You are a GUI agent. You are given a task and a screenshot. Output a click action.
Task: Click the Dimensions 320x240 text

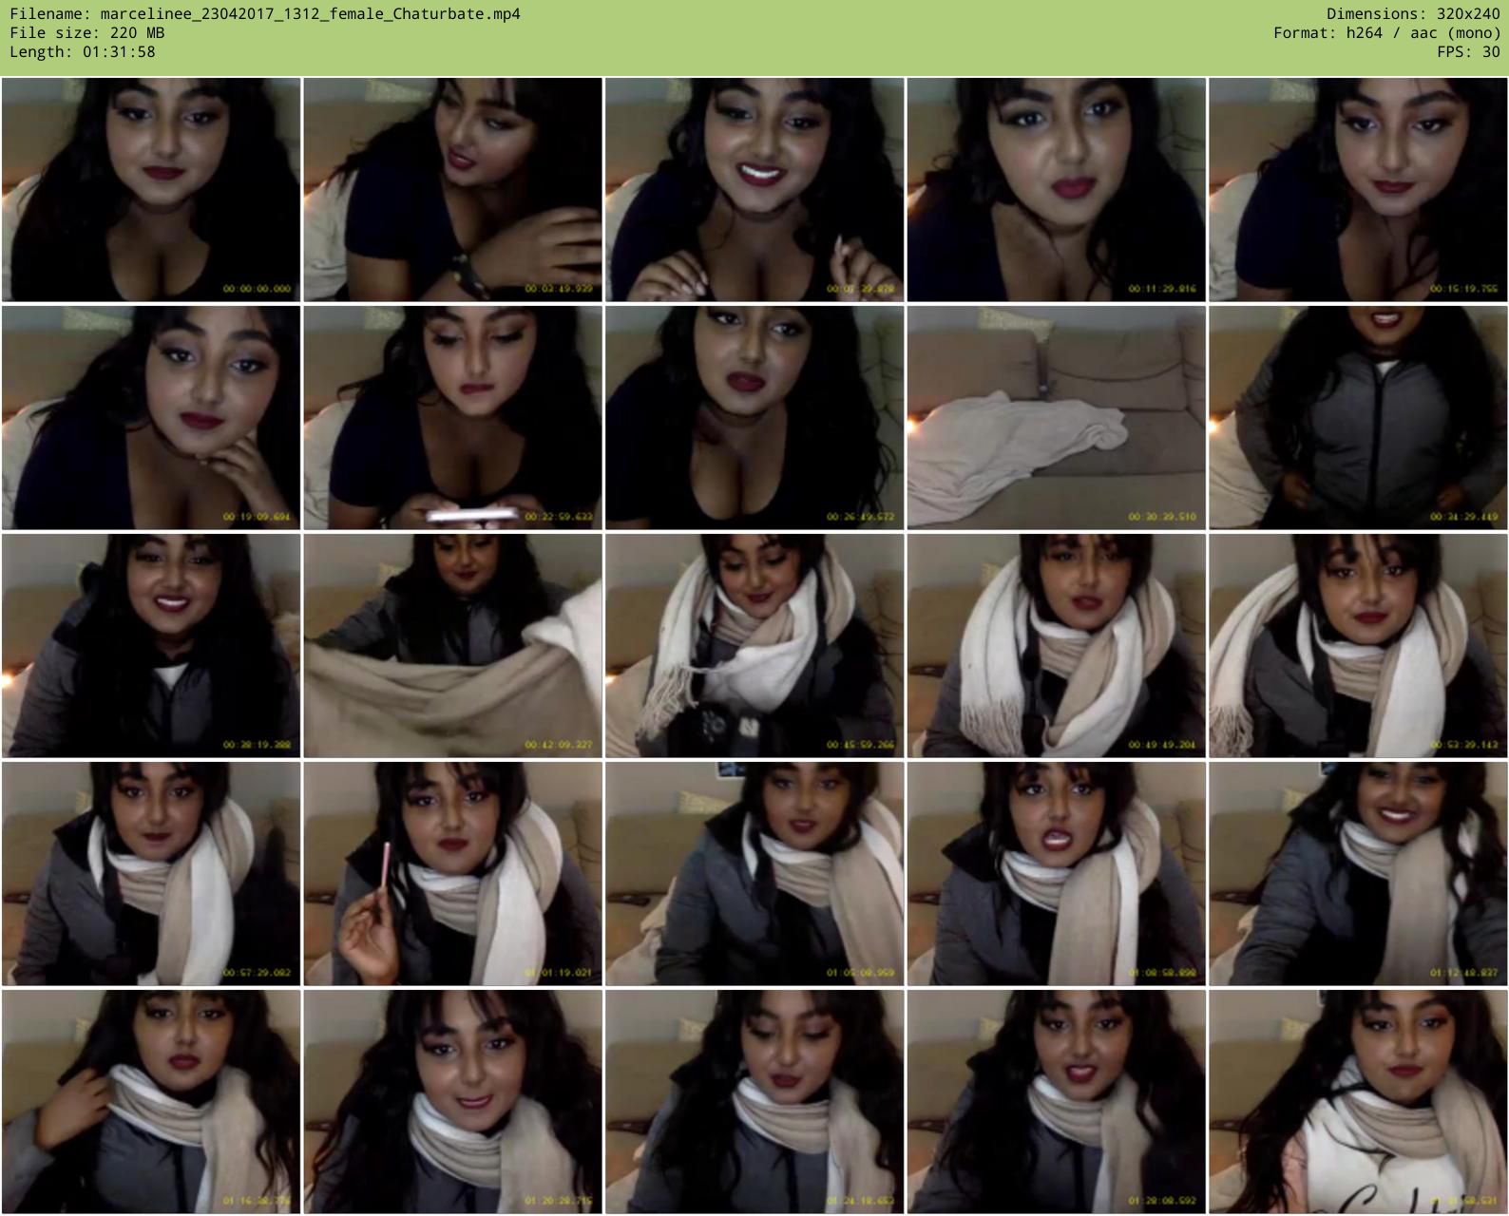tap(1413, 14)
